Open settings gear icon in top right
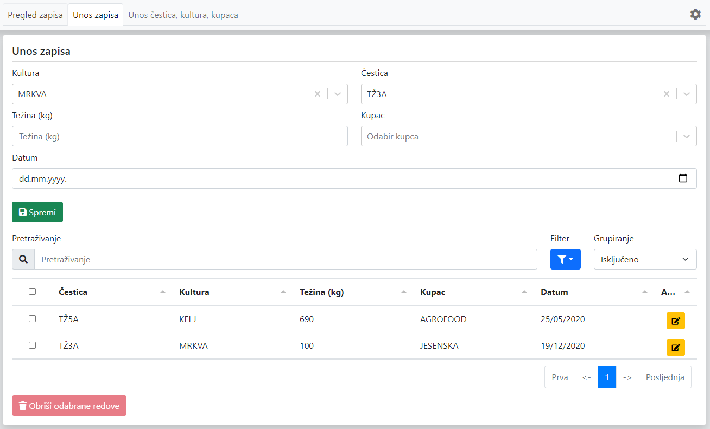The height and width of the screenshot is (429, 710). tap(695, 15)
